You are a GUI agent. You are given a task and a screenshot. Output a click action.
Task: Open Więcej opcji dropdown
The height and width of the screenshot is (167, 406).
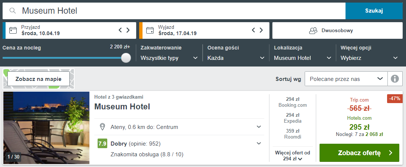click(369, 58)
